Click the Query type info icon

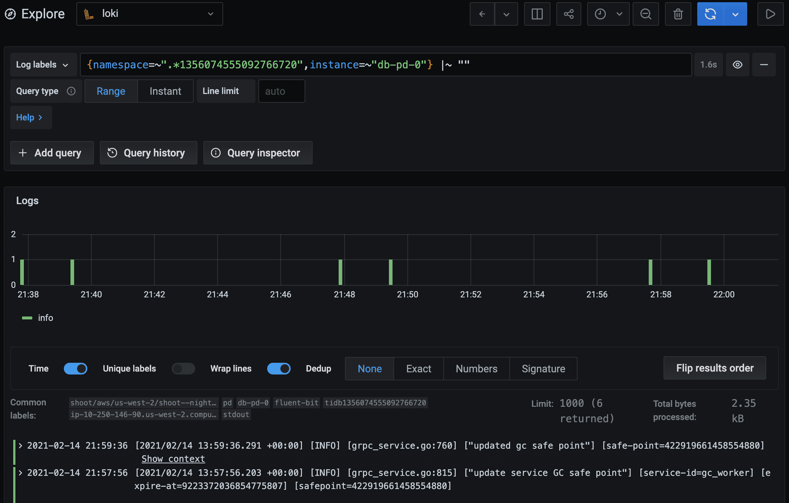click(x=71, y=91)
